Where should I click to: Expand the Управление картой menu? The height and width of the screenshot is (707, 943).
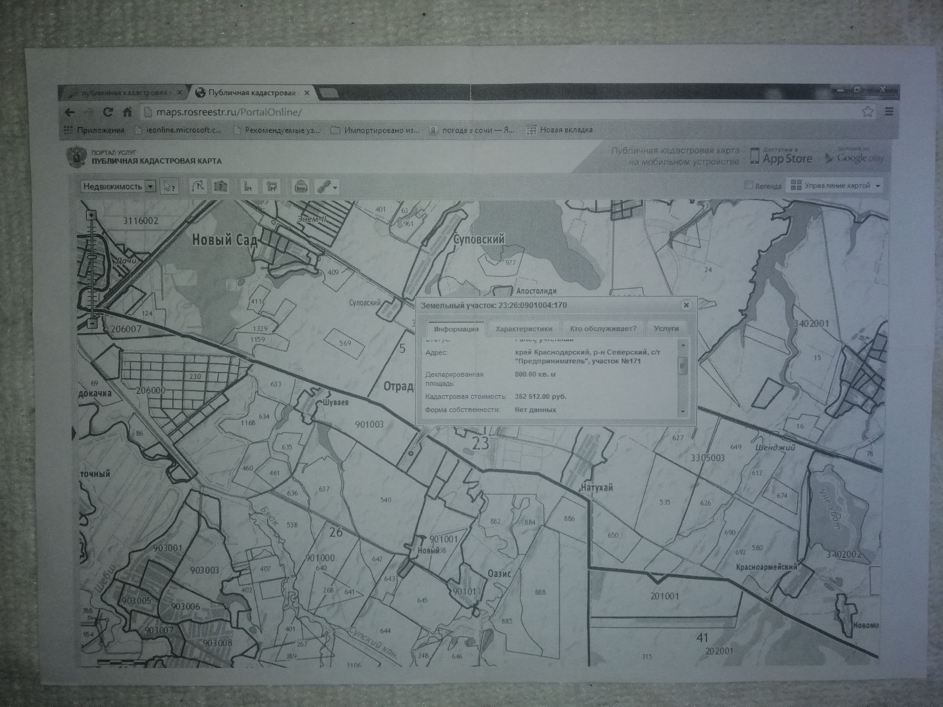click(x=837, y=186)
